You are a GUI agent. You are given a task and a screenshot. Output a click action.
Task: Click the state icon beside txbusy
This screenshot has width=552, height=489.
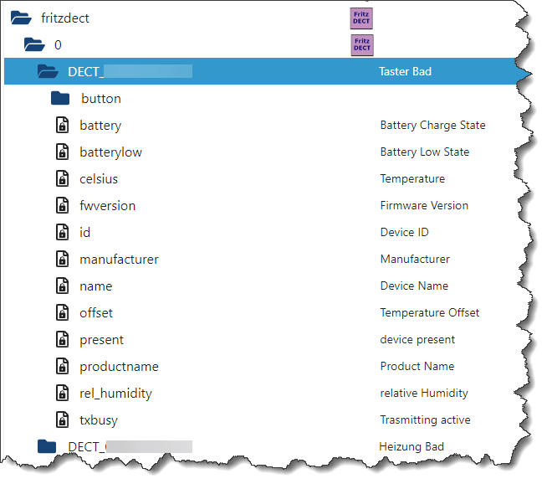(x=62, y=420)
